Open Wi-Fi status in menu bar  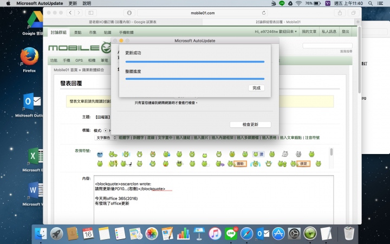[x=298, y=3]
